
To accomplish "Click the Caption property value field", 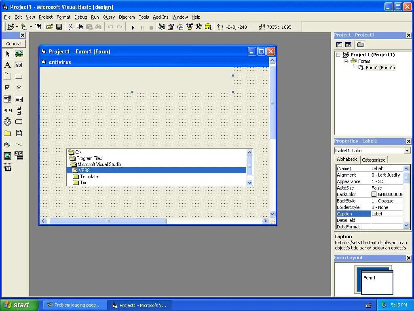I will [x=387, y=214].
